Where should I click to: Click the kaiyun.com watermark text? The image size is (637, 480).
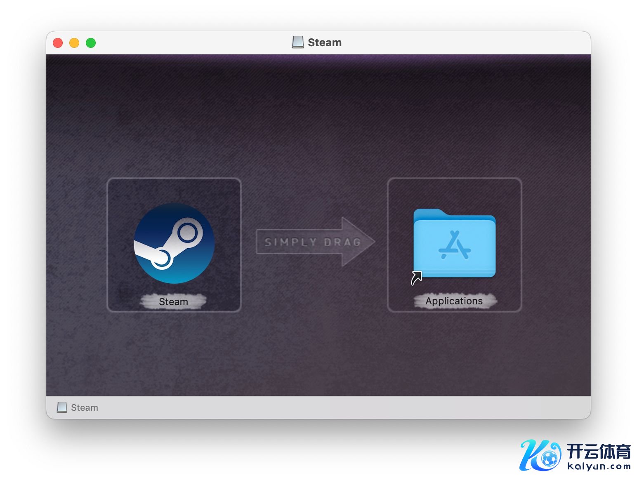(x=599, y=466)
